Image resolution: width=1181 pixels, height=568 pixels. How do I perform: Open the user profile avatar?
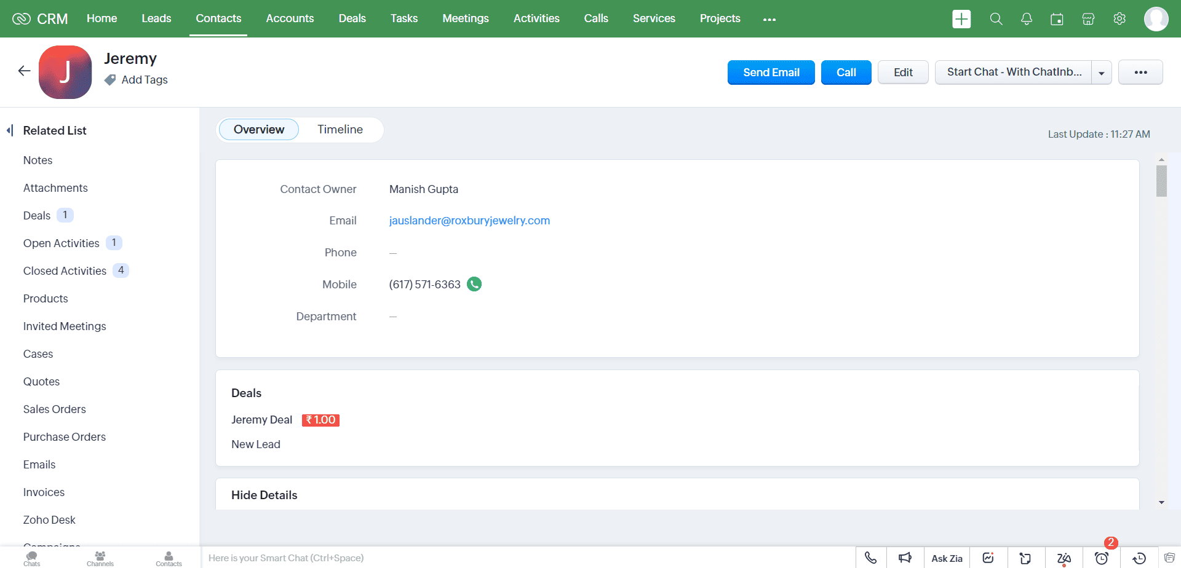coord(1156,18)
